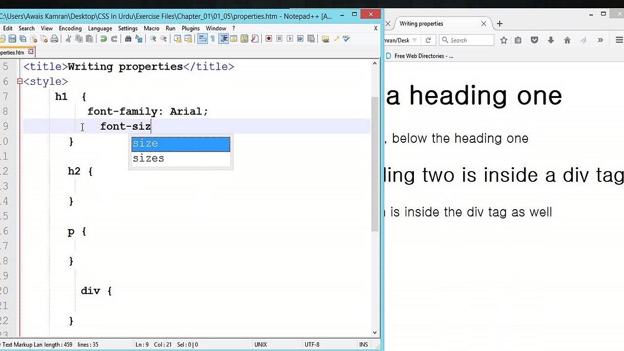The width and height of the screenshot is (624, 351).
Task: Click the Synchronize Horizontal Scrolling icon
Action: pyautogui.click(x=188, y=39)
